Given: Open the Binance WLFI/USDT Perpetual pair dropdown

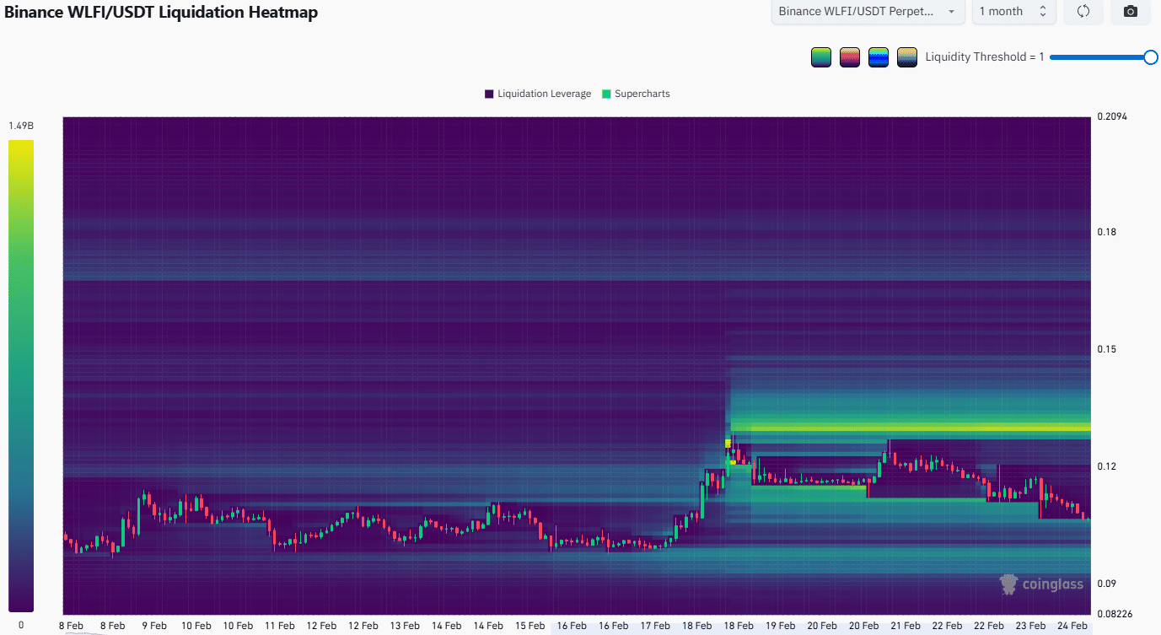Looking at the screenshot, I should point(867,12).
